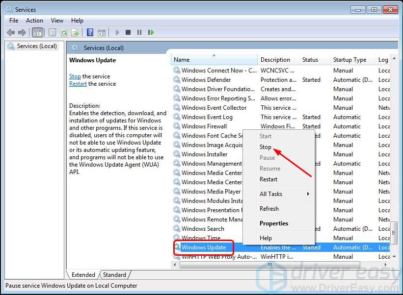This screenshot has height=295, width=403.
Task: Click the Properties sheet toolbar icon
Action: 52,32
